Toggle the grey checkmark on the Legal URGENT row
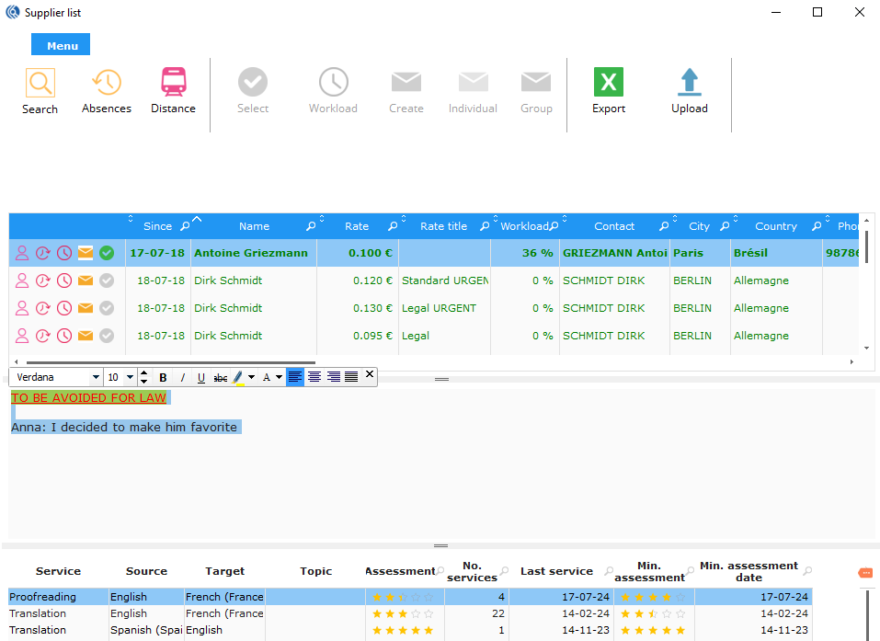This screenshot has height=641, width=880. tap(107, 308)
